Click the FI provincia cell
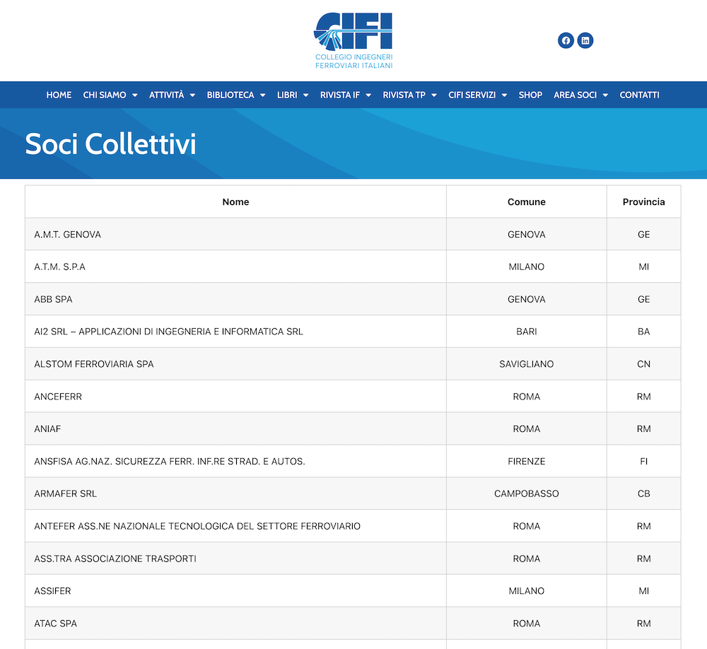This screenshot has width=707, height=649. tap(644, 462)
